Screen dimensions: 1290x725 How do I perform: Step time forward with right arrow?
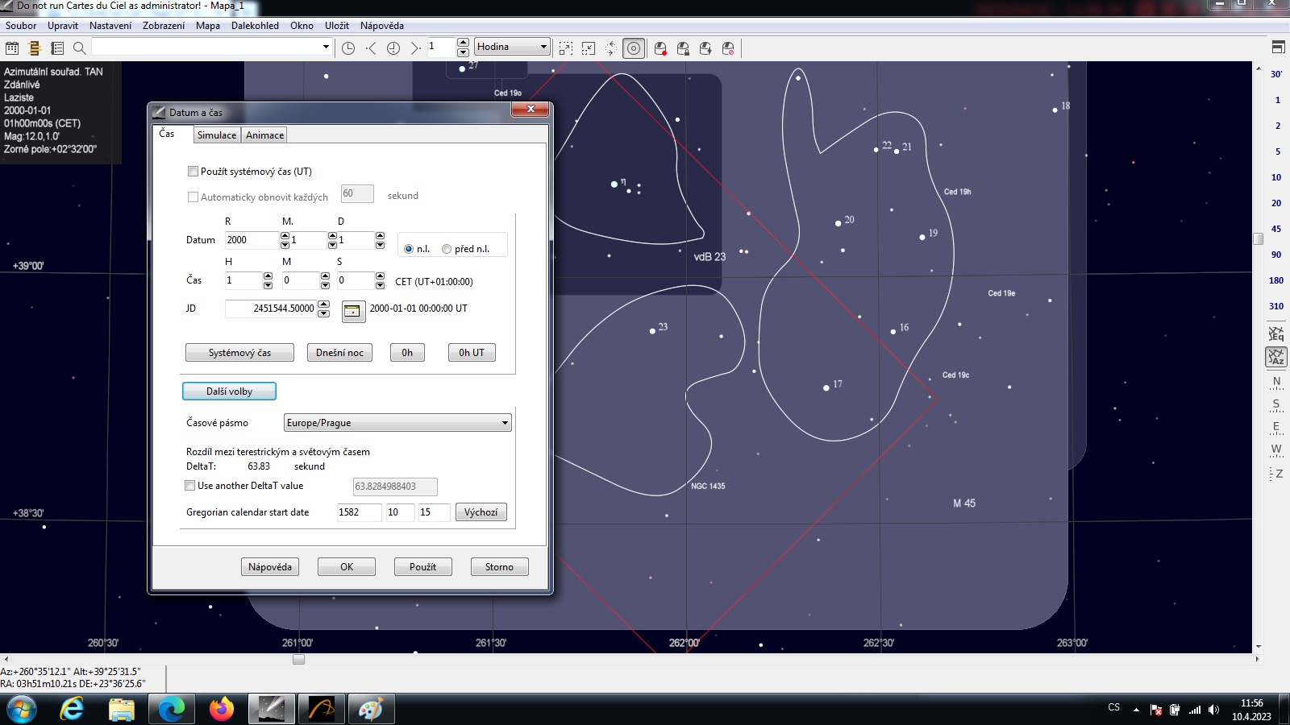415,48
